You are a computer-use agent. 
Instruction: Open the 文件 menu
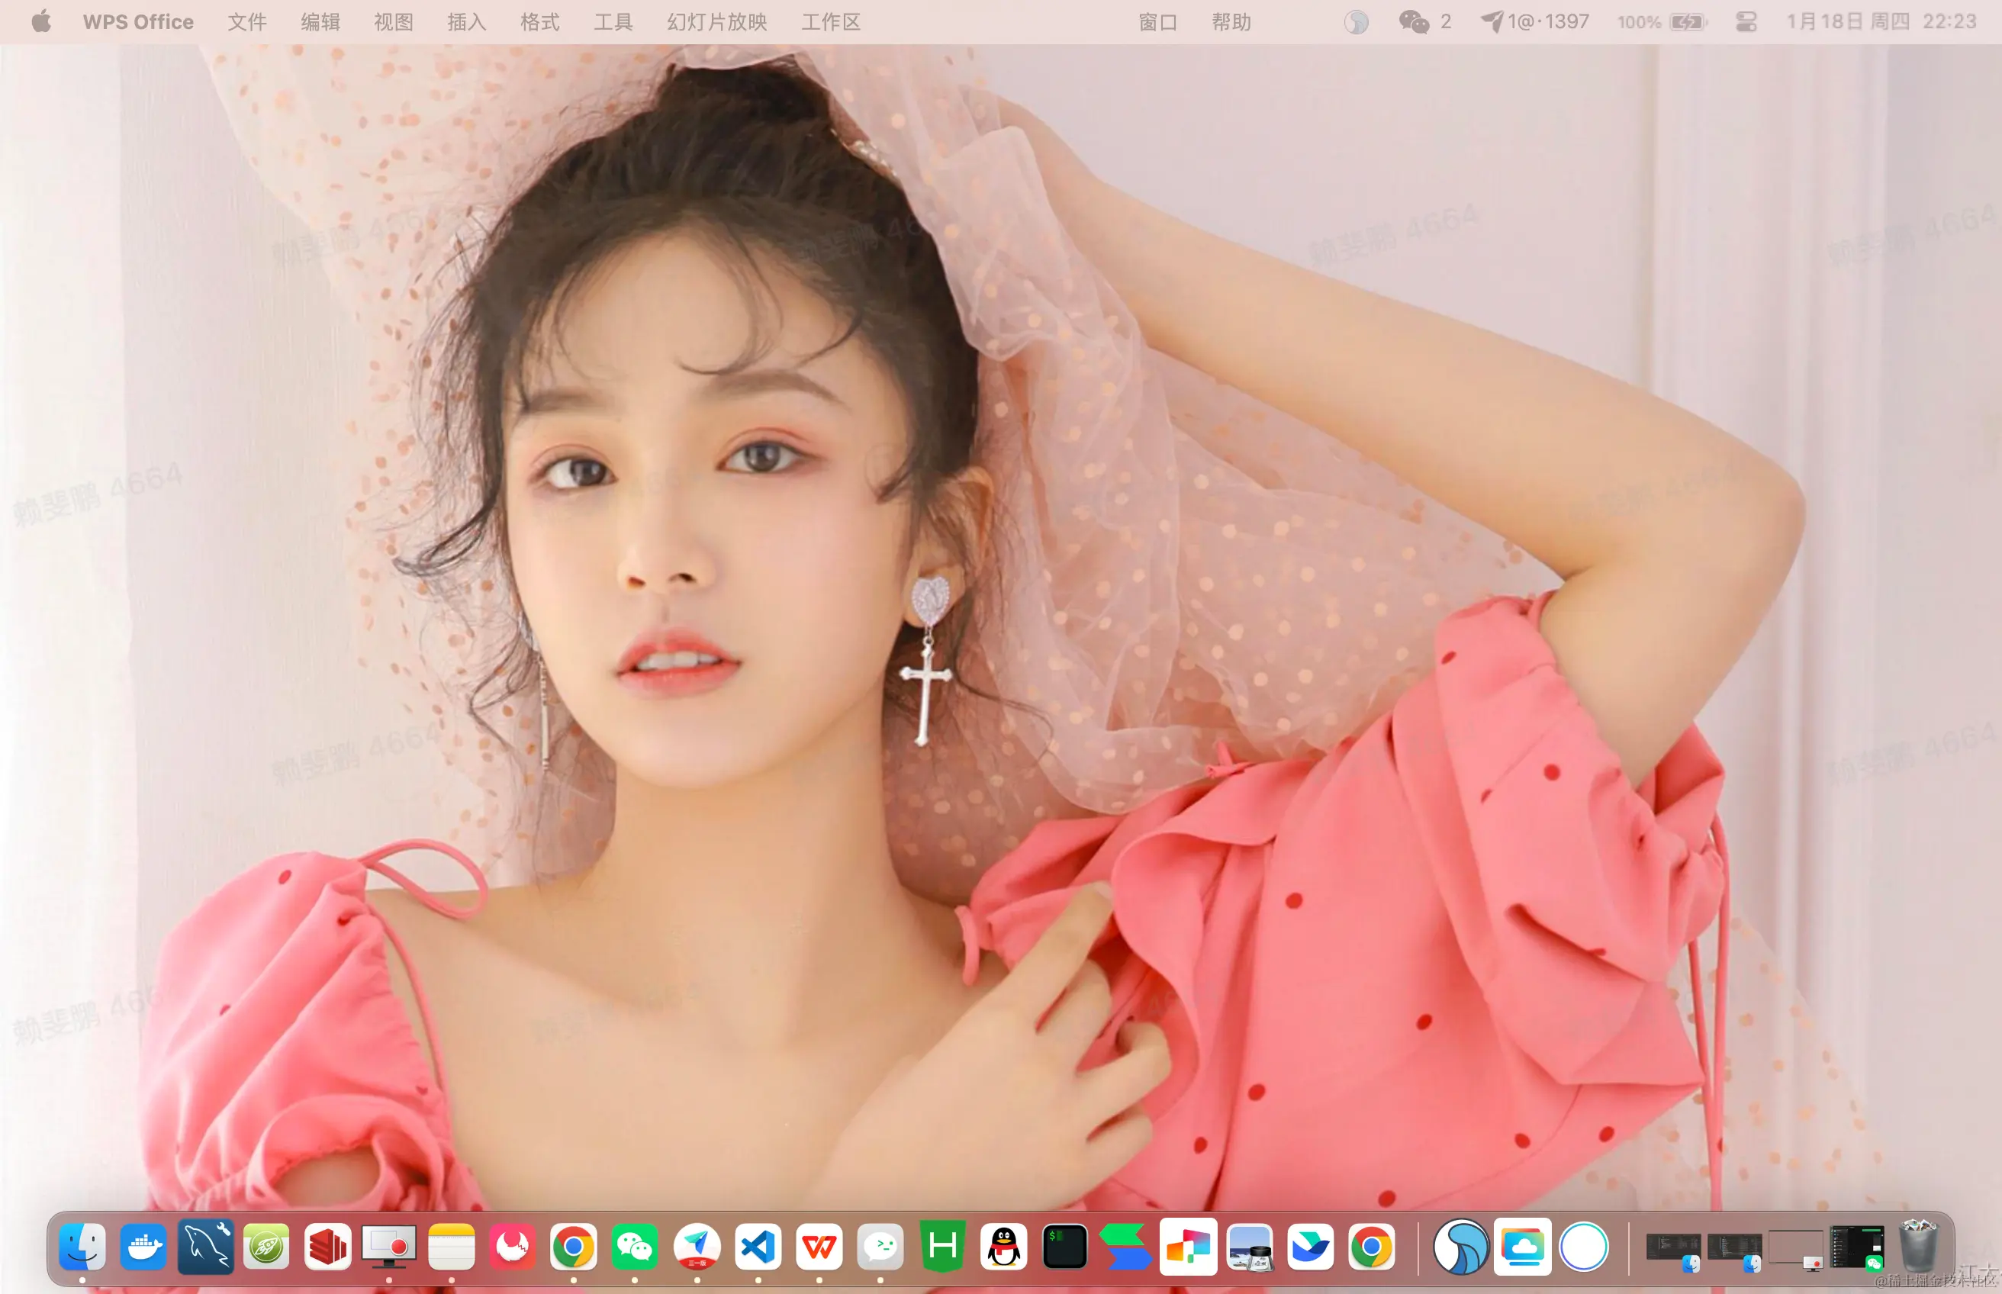pyautogui.click(x=247, y=22)
